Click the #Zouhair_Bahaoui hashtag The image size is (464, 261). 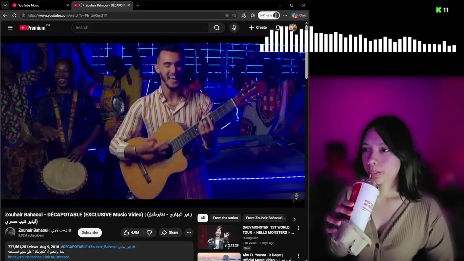click(x=103, y=247)
